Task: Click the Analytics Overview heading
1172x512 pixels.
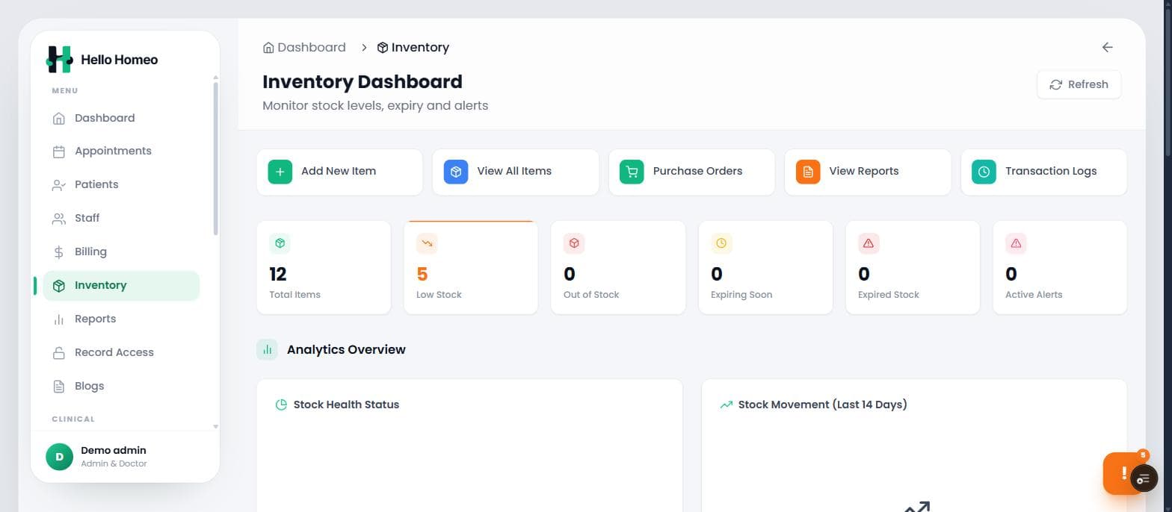Action: 346,350
